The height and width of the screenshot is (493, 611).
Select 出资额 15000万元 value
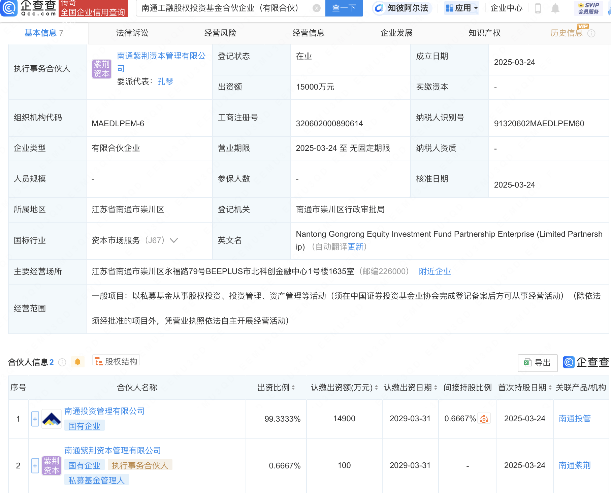(x=315, y=87)
